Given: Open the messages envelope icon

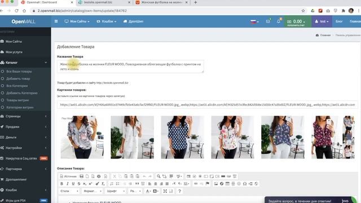Looking at the screenshot, I should point(268,21).
